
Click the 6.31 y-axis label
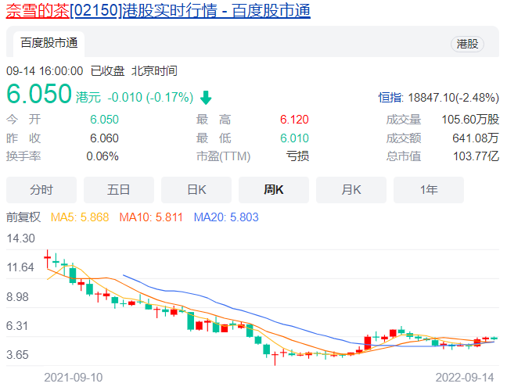pyautogui.click(x=17, y=326)
